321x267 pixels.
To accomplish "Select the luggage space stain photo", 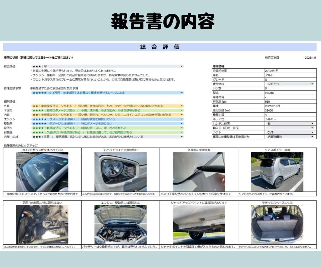I will tap(277, 225).
